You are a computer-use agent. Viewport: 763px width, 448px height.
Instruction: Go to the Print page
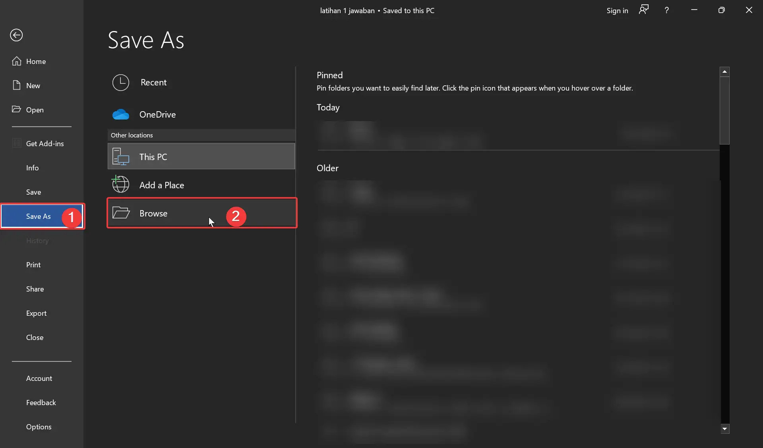point(33,265)
